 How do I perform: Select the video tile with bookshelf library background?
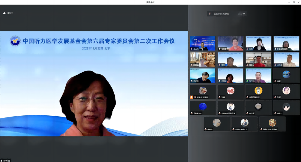pos(202,59)
